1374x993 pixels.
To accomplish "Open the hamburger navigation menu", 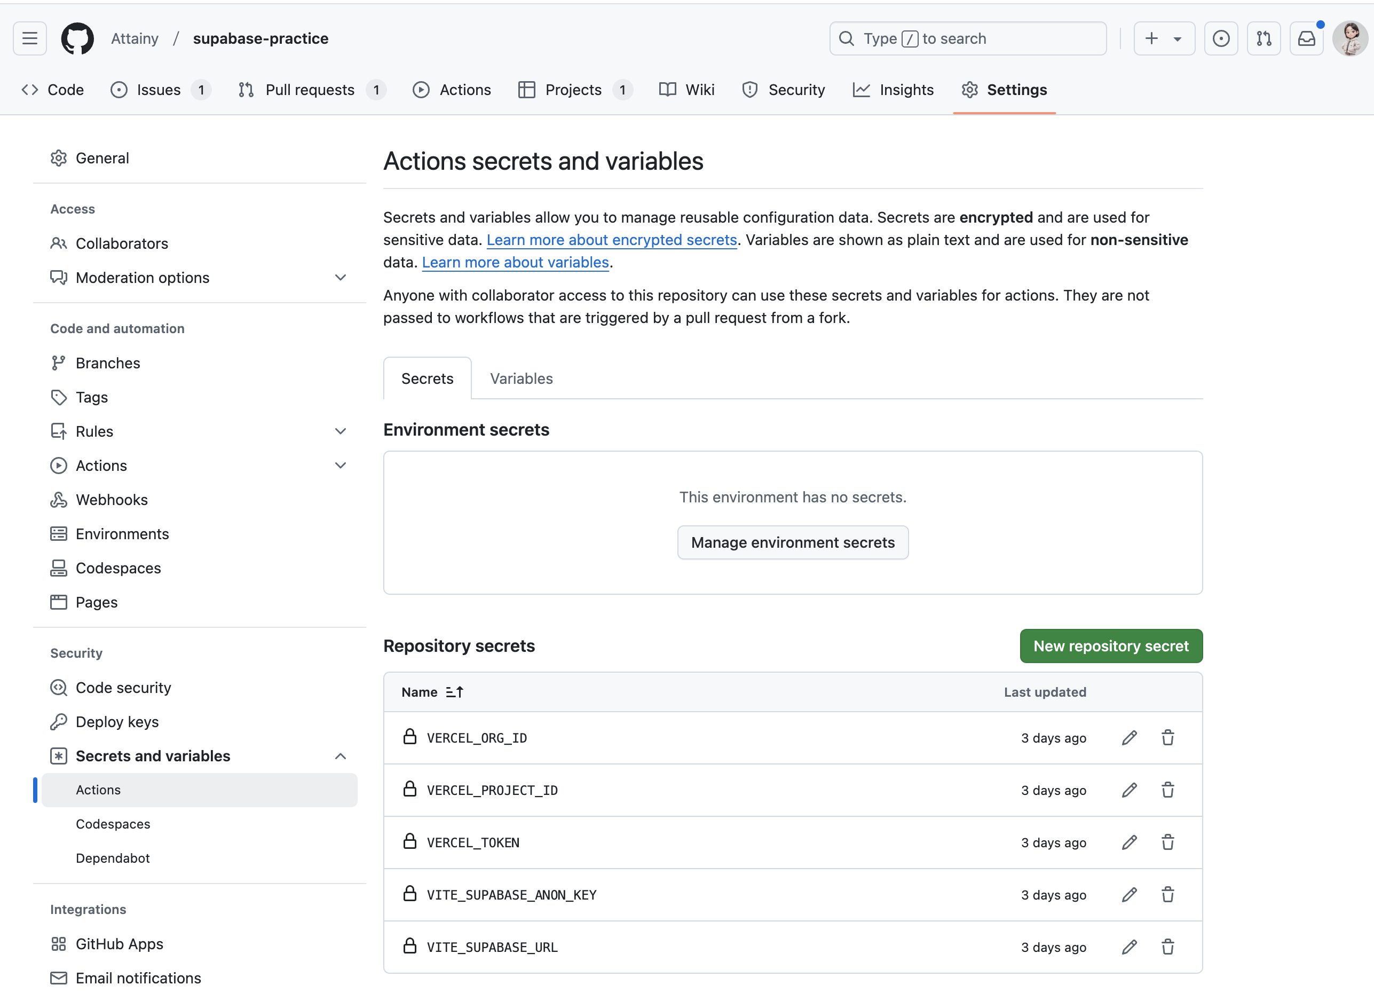I will 30,39.
